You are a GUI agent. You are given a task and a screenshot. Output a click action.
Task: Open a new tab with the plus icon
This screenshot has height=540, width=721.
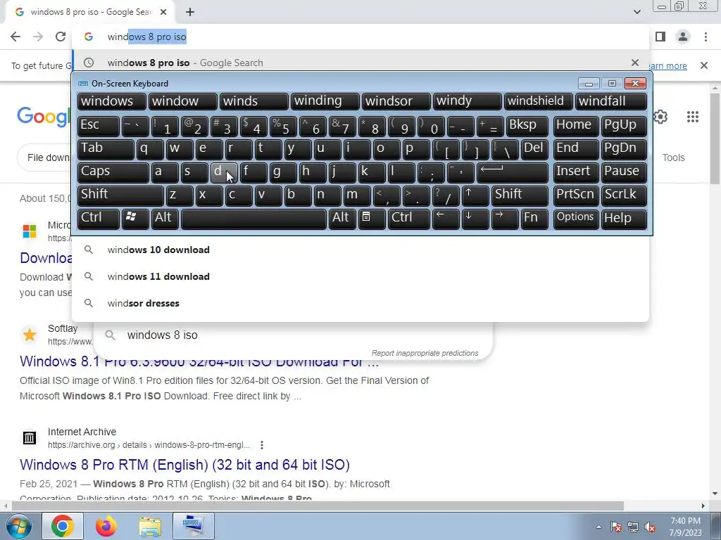pyautogui.click(x=190, y=13)
